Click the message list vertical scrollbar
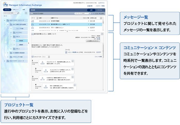Screen dimensions: 180x125 [103, 24]
